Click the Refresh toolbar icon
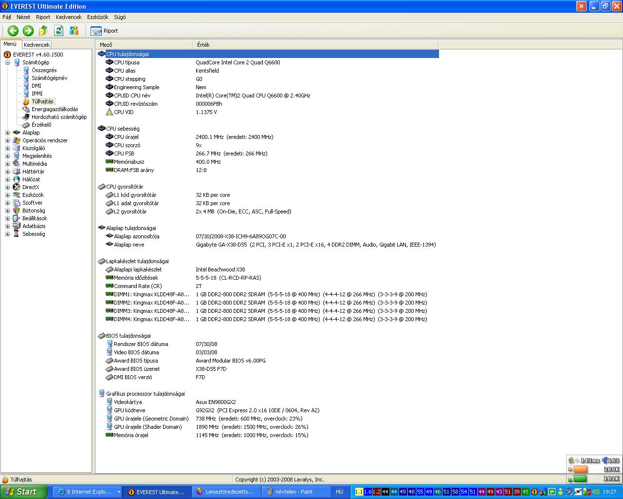 click(59, 31)
